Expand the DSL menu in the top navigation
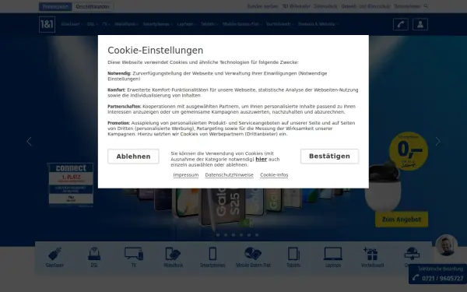The height and width of the screenshot is (292, 467). [92, 24]
